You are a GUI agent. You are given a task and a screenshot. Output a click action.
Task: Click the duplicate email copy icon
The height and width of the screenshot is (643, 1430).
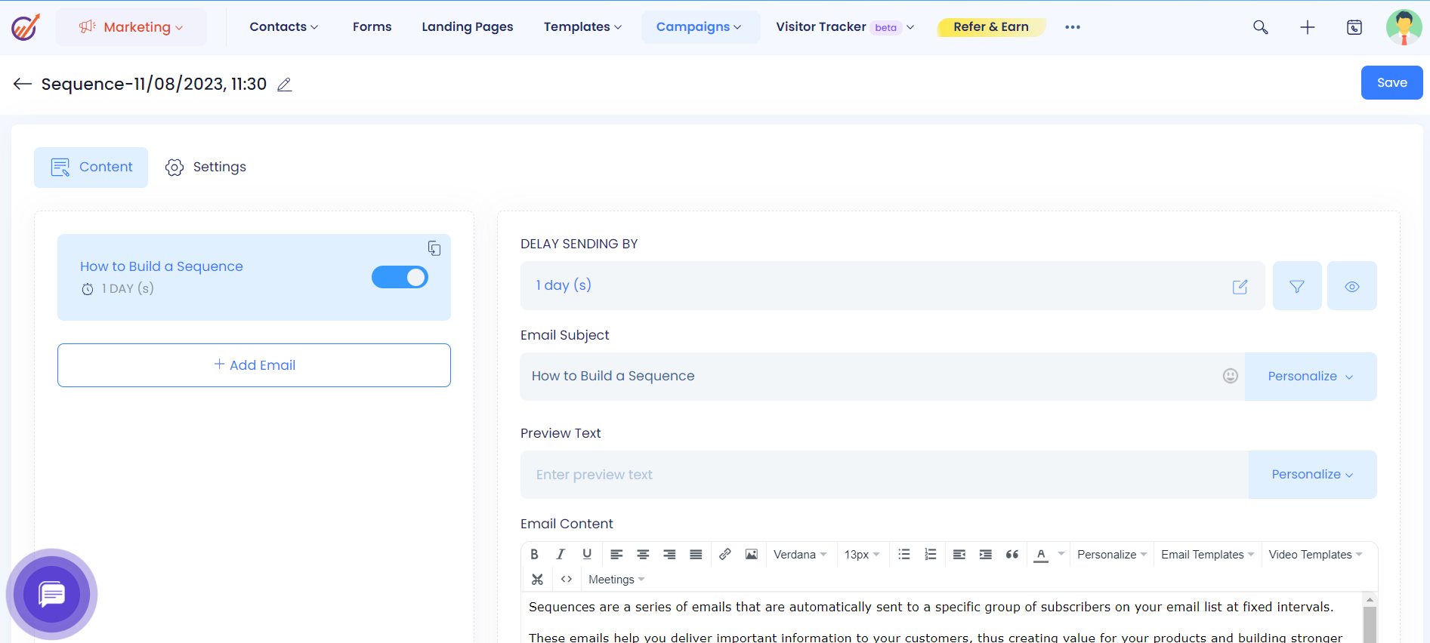click(434, 248)
